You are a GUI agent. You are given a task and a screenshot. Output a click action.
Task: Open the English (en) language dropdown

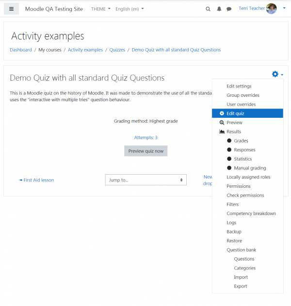coord(129,9)
